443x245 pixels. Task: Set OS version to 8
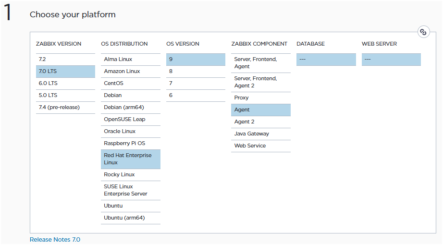[x=196, y=71]
